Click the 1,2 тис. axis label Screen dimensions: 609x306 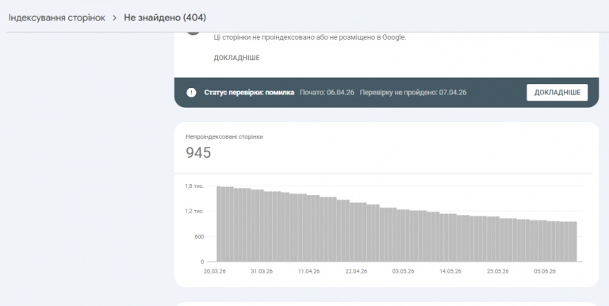point(194,211)
